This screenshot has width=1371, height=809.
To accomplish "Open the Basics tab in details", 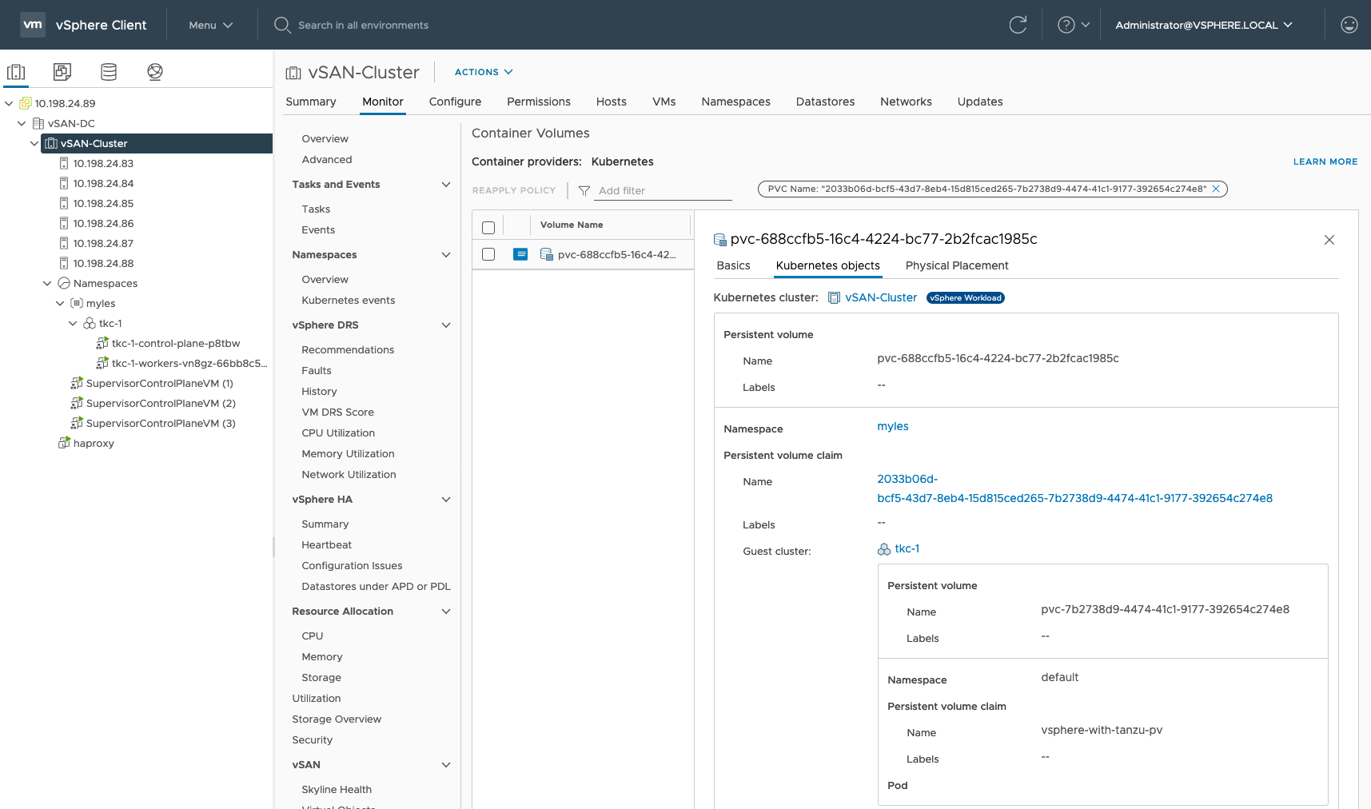I will pos(733,265).
